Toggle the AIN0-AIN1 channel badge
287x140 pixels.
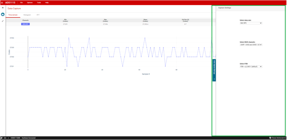point(25,24)
